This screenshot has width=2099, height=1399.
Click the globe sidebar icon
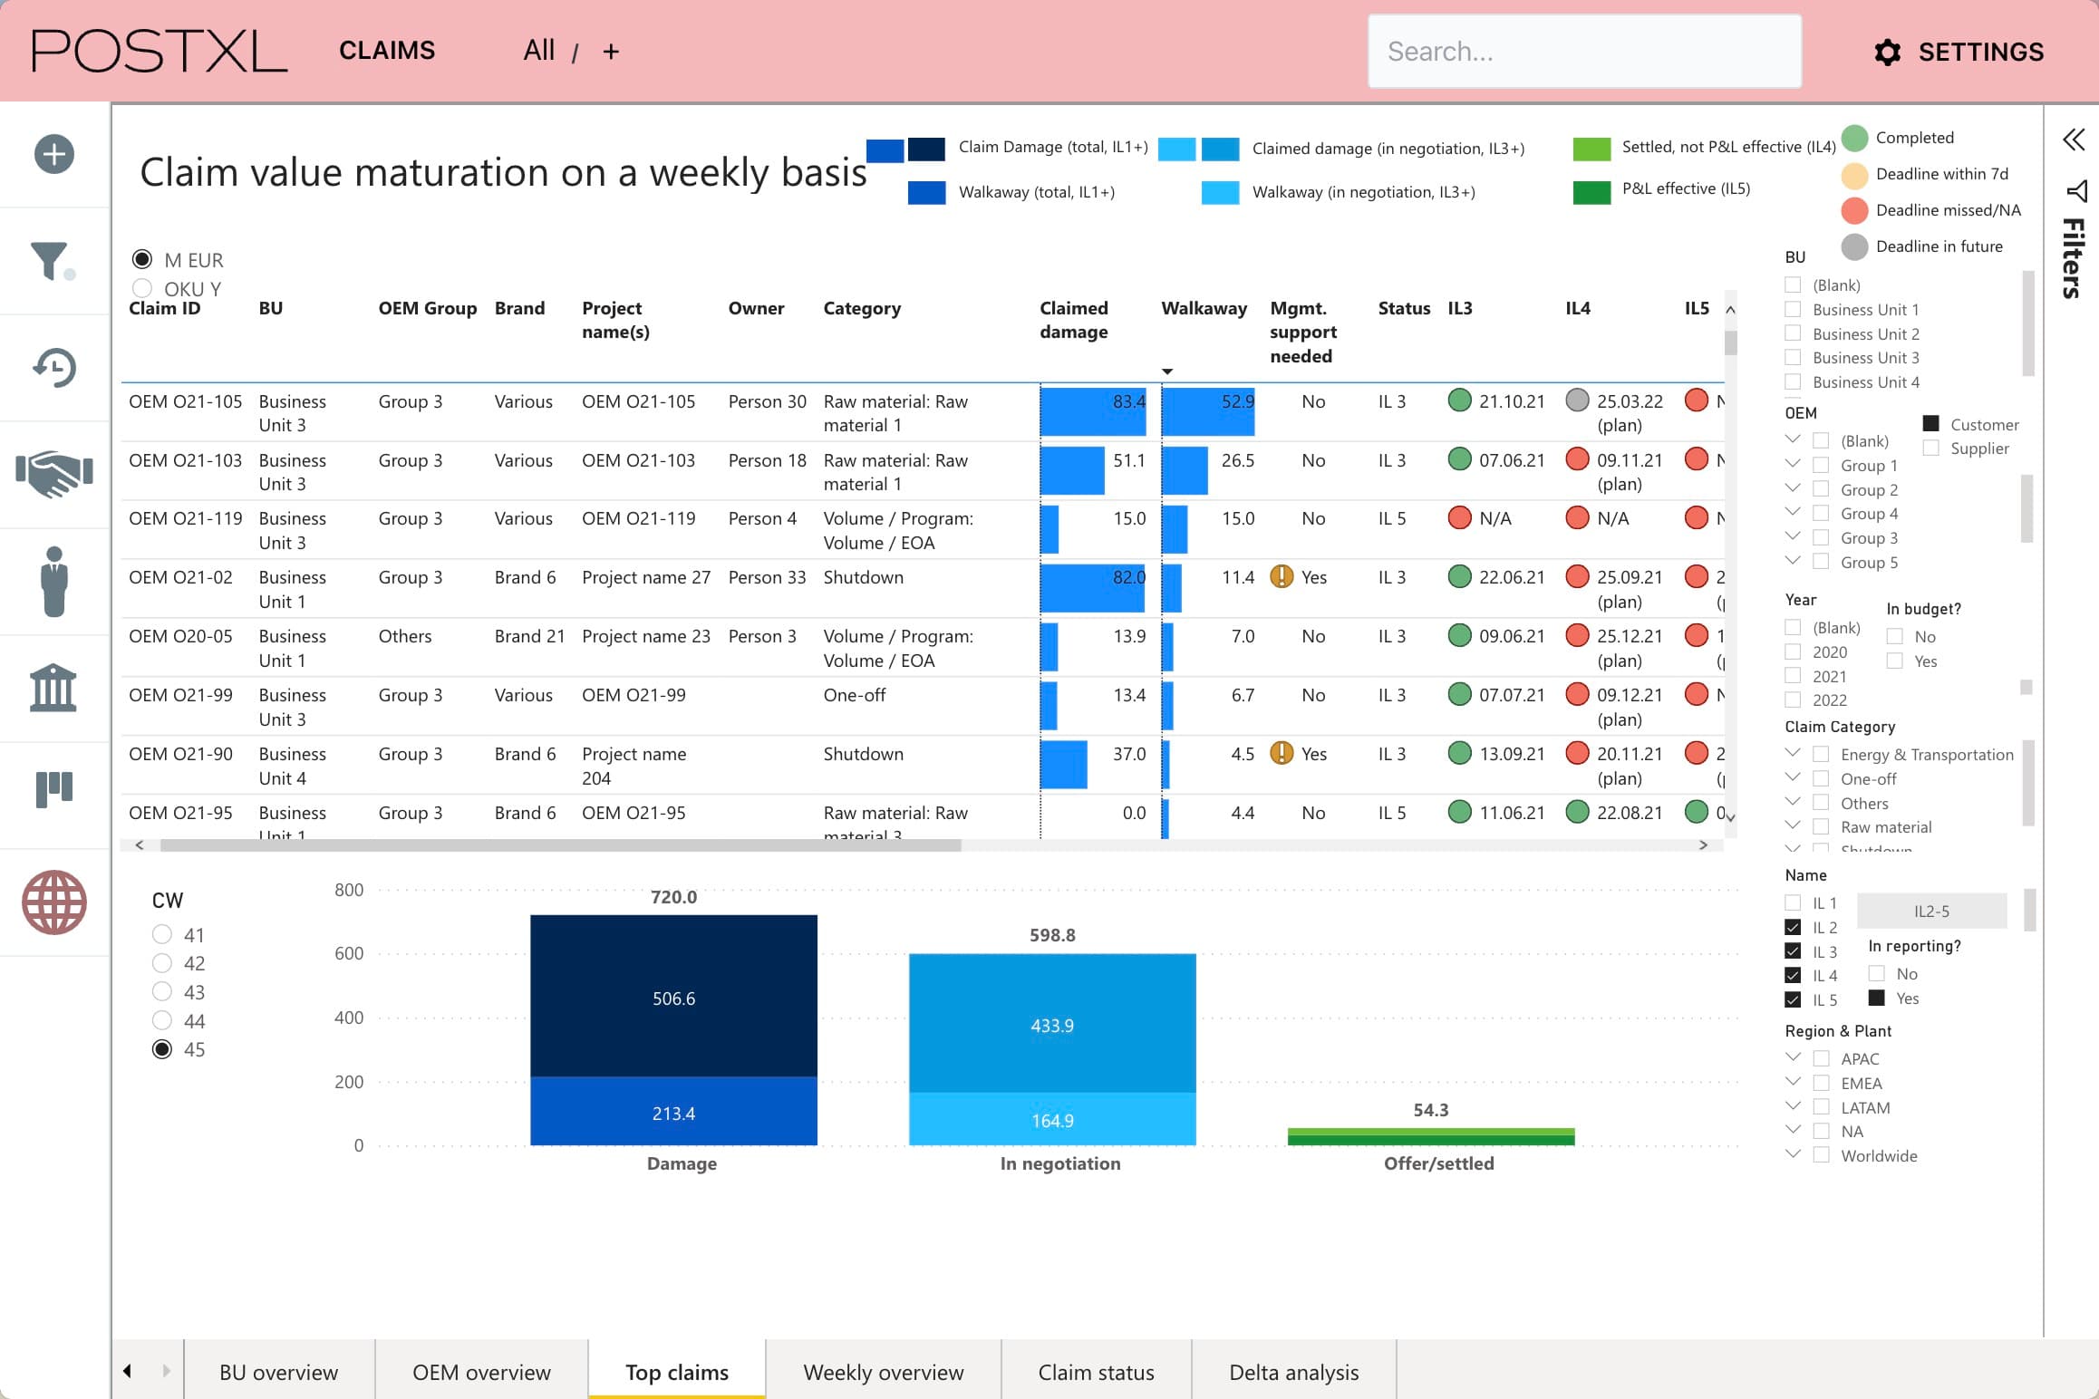(54, 902)
